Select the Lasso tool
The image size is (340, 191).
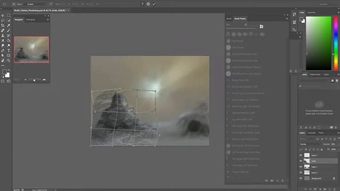click(3, 20)
